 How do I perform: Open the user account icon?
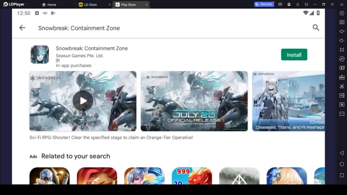[x=289, y=4]
